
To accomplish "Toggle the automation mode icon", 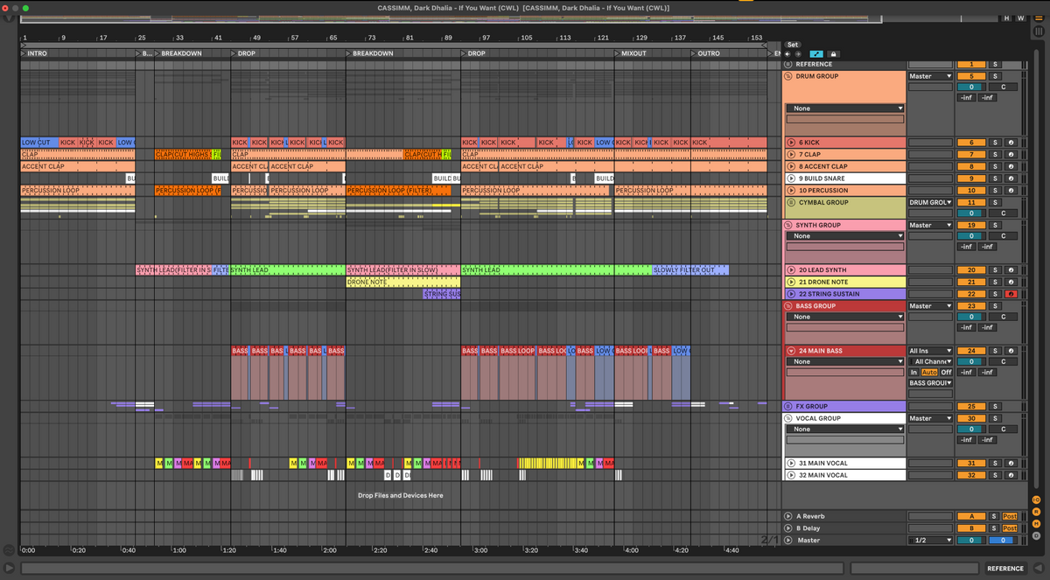I will pyautogui.click(x=815, y=54).
